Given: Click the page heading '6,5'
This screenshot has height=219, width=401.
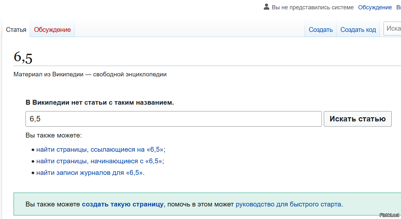Looking at the screenshot, I should point(23,57).
